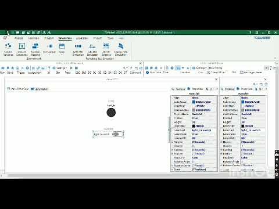This screenshot has width=279, height=209.
Task: Open the Hardware ribbon tab
Action: tap(34, 38)
